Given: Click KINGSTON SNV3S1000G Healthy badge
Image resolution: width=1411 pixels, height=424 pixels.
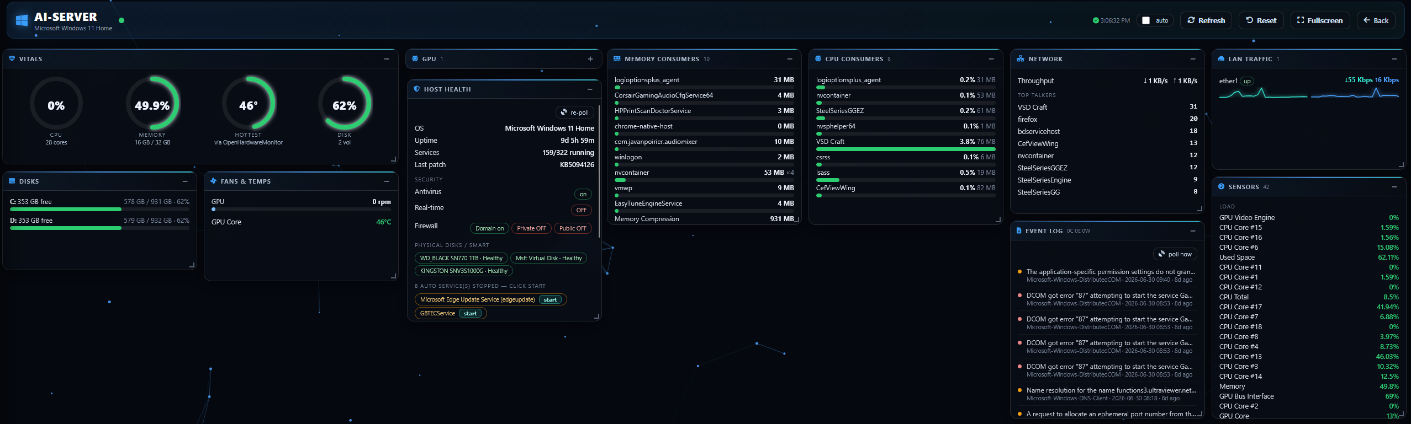Looking at the screenshot, I should tap(464, 271).
